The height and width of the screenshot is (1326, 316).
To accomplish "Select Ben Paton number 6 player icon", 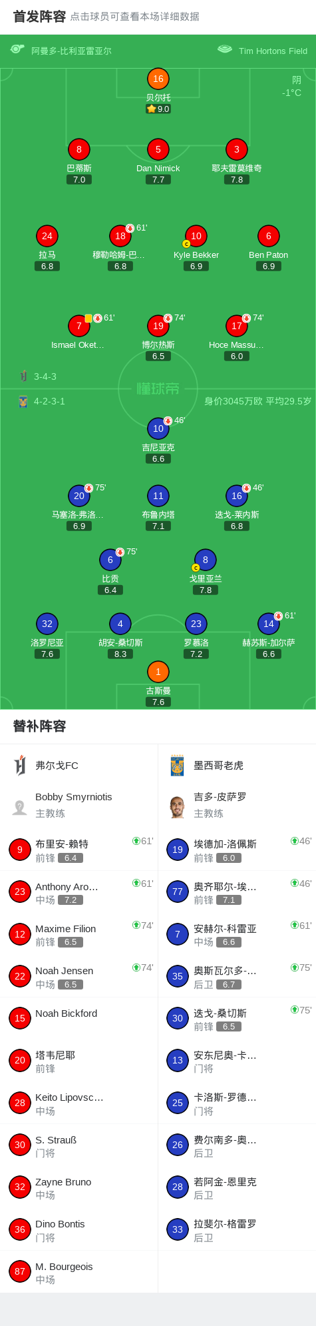I will pos(269,236).
